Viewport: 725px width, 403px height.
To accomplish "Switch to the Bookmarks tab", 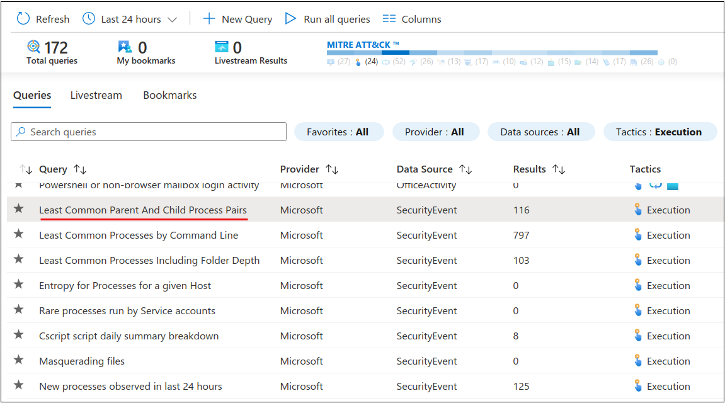I will pyautogui.click(x=169, y=95).
